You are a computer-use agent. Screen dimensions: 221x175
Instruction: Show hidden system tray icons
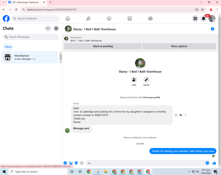(x=189, y=171)
